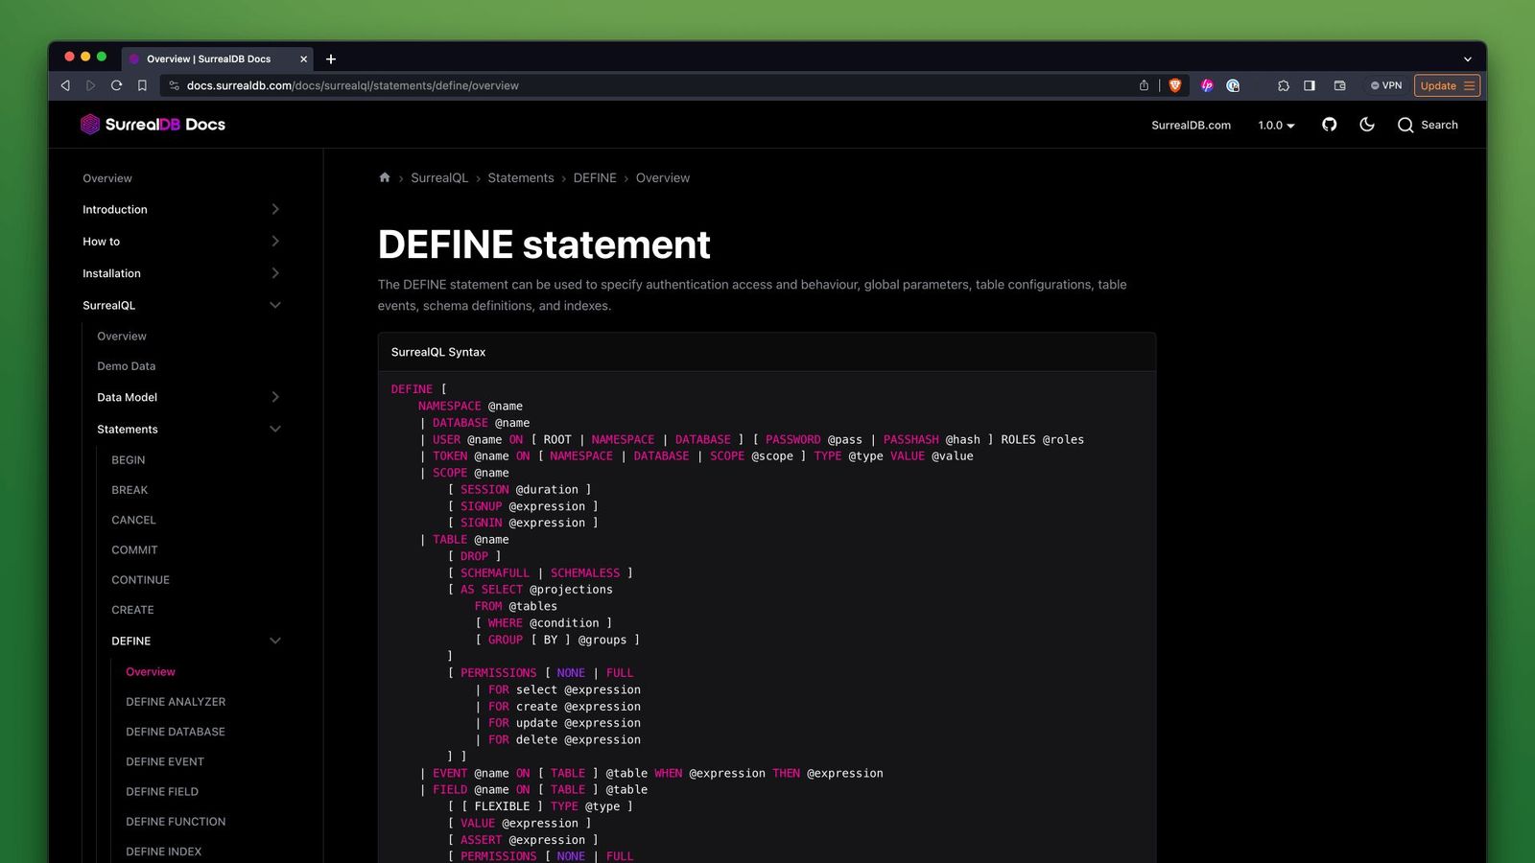
Task: Click the home icon in breadcrumbs
Action: coord(385,177)
